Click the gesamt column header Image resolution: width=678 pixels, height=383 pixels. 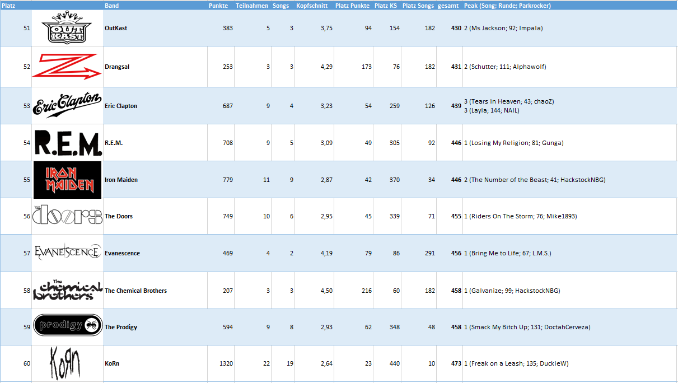click(x=450, y=6)
